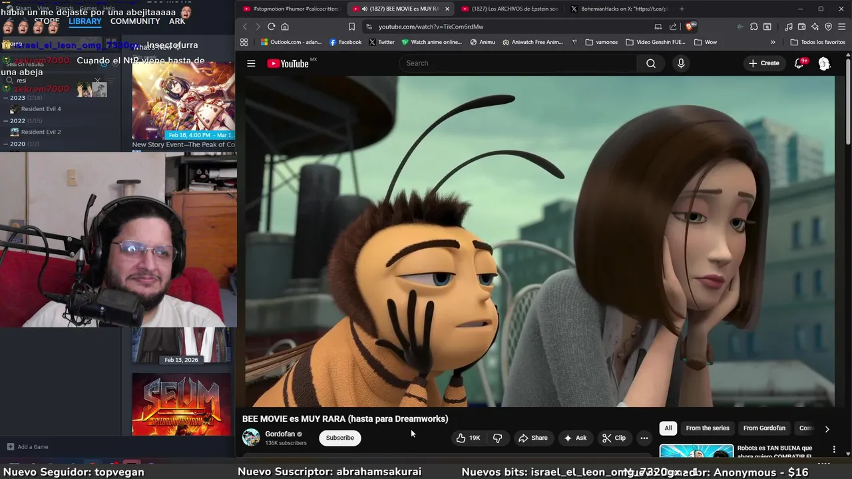Reload the YouTube page
Viewport: 852px width, 479px height.
coord(271,27)
